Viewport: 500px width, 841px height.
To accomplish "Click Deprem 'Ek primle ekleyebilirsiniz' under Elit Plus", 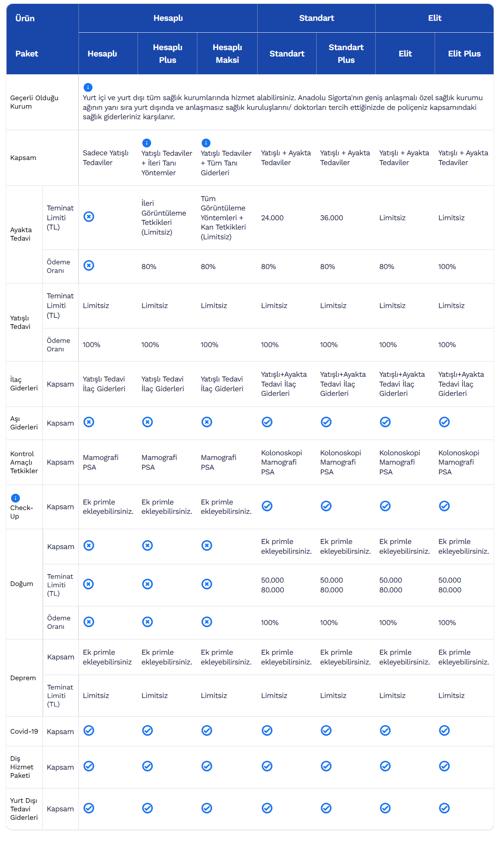I will pyautogui.click(x=463, y=657).
